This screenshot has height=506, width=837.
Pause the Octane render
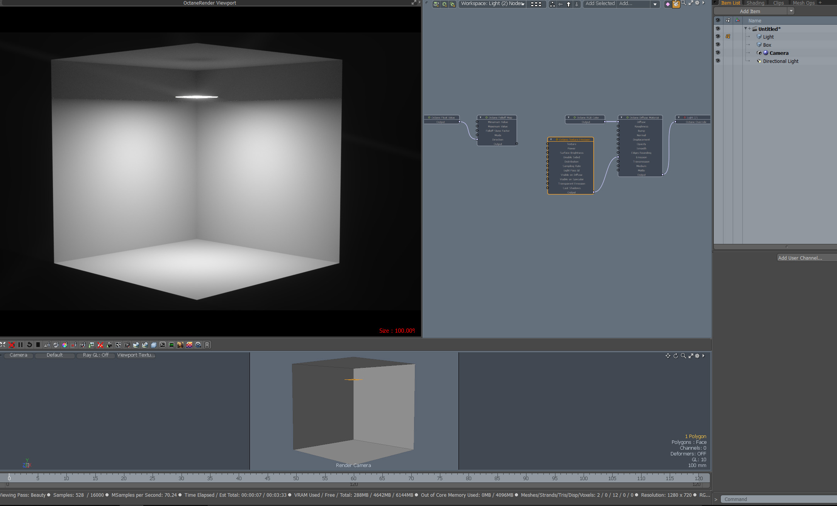coord(20,345)
